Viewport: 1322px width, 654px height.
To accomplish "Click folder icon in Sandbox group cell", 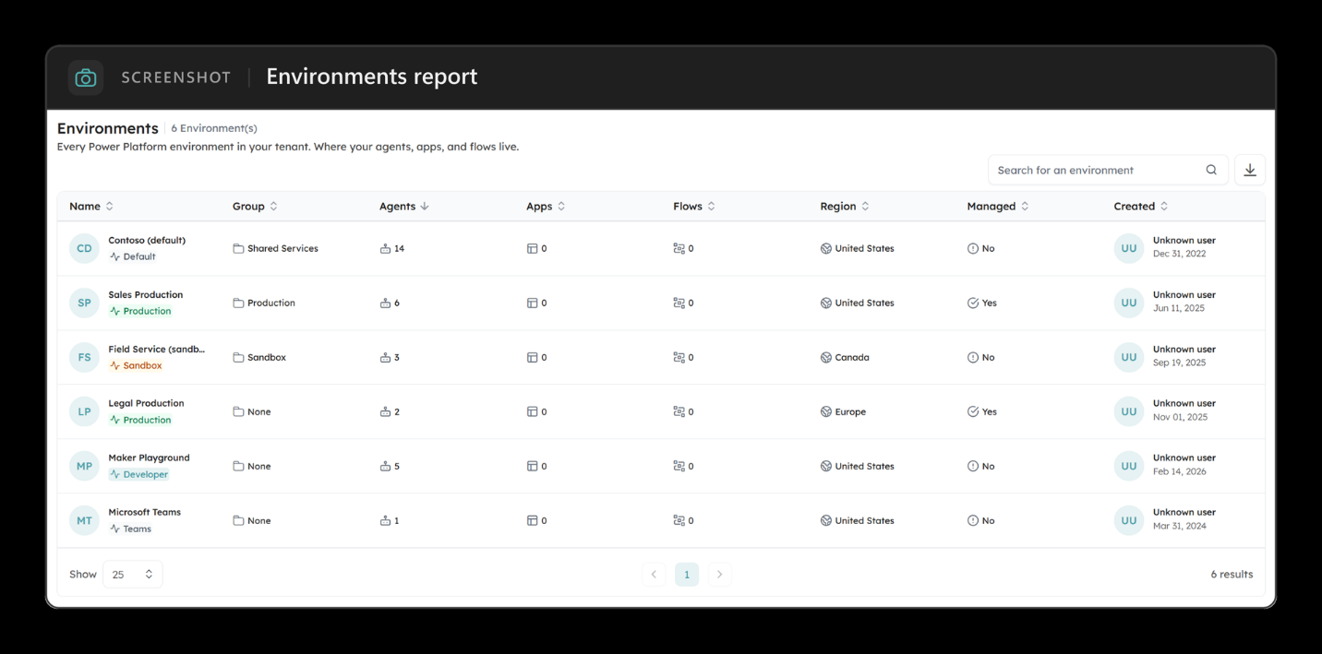I will click(238, 357).
